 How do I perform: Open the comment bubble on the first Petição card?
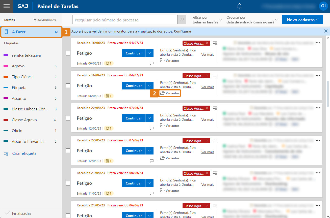[151, 63]
